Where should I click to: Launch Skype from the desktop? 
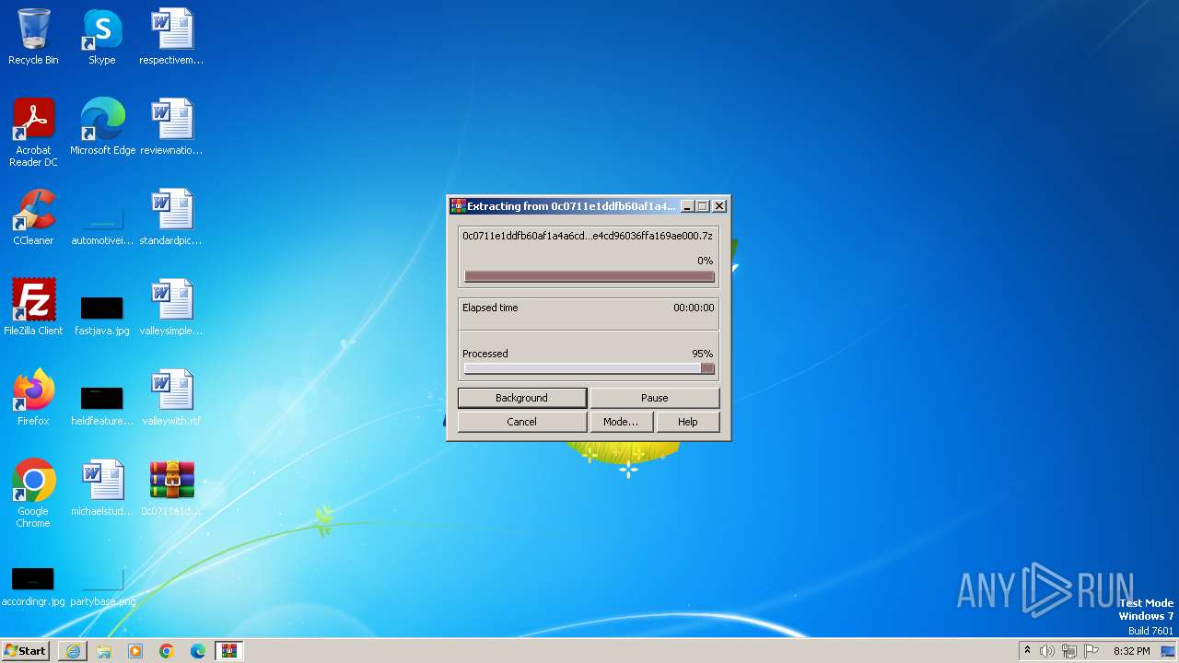click(102, 38)
